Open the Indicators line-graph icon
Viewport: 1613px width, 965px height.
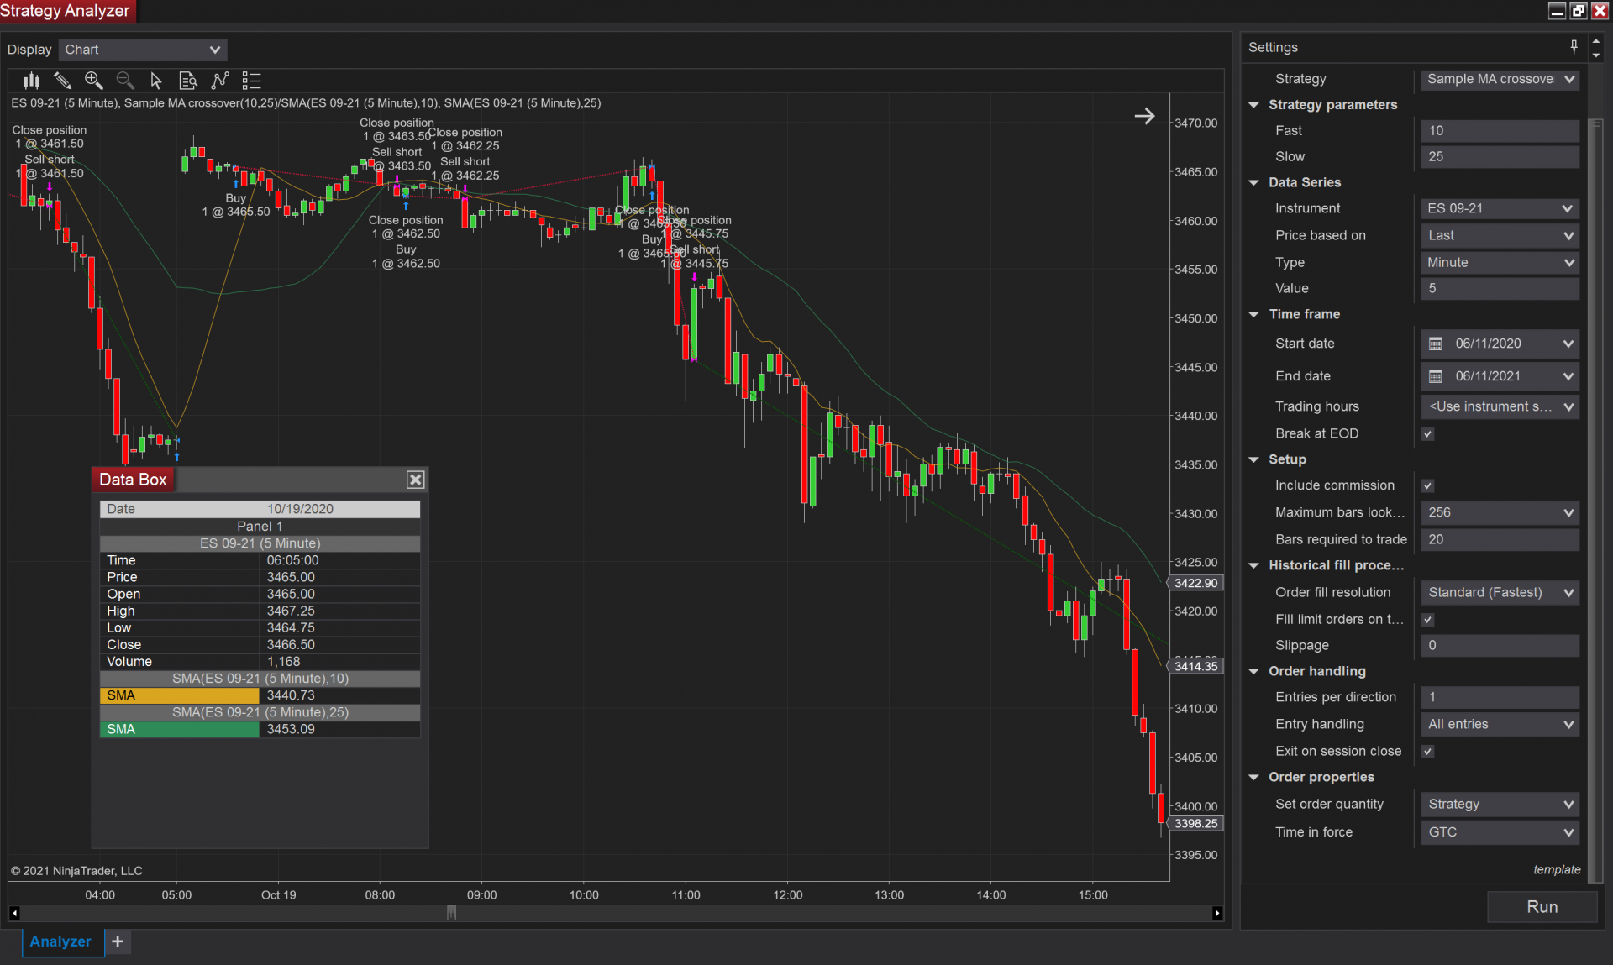tap(220, 81)
